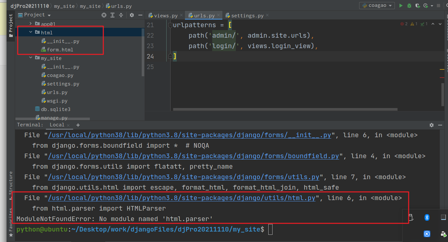Close the Local terminal tab
This screenshot has width=448, height=242.
point(68,125)
